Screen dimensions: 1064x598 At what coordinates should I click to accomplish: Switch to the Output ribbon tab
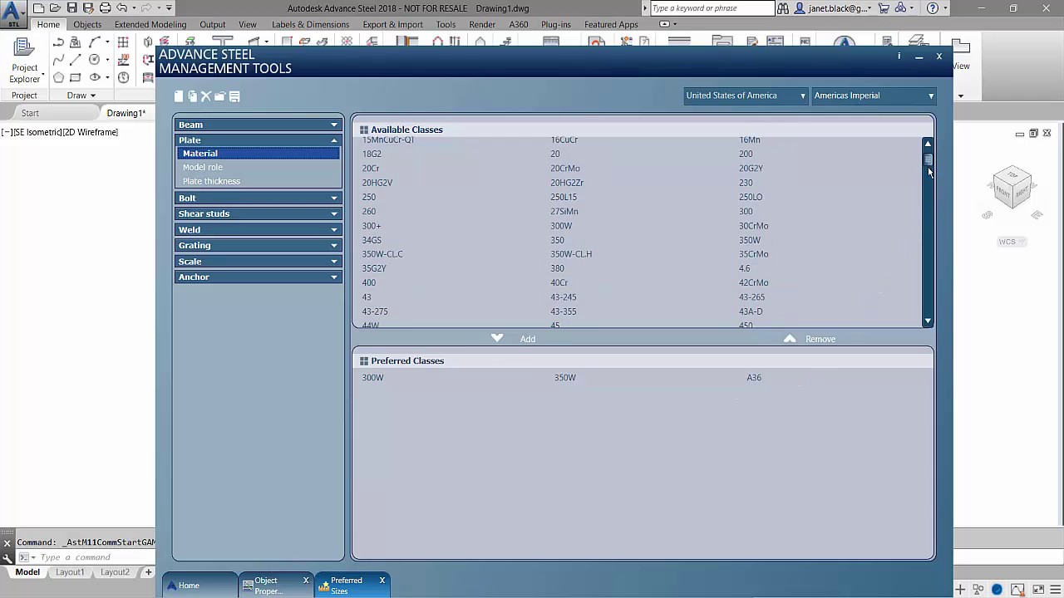coord(213,24)
